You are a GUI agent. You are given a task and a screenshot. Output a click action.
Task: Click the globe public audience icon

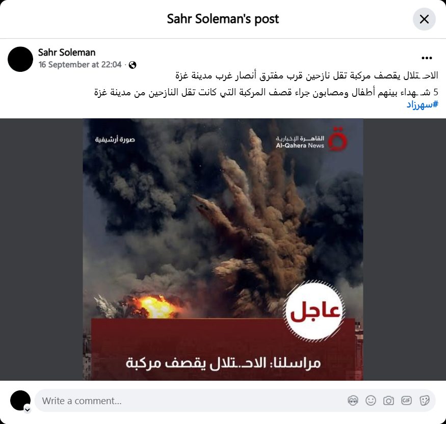click(x=132, y=65)
